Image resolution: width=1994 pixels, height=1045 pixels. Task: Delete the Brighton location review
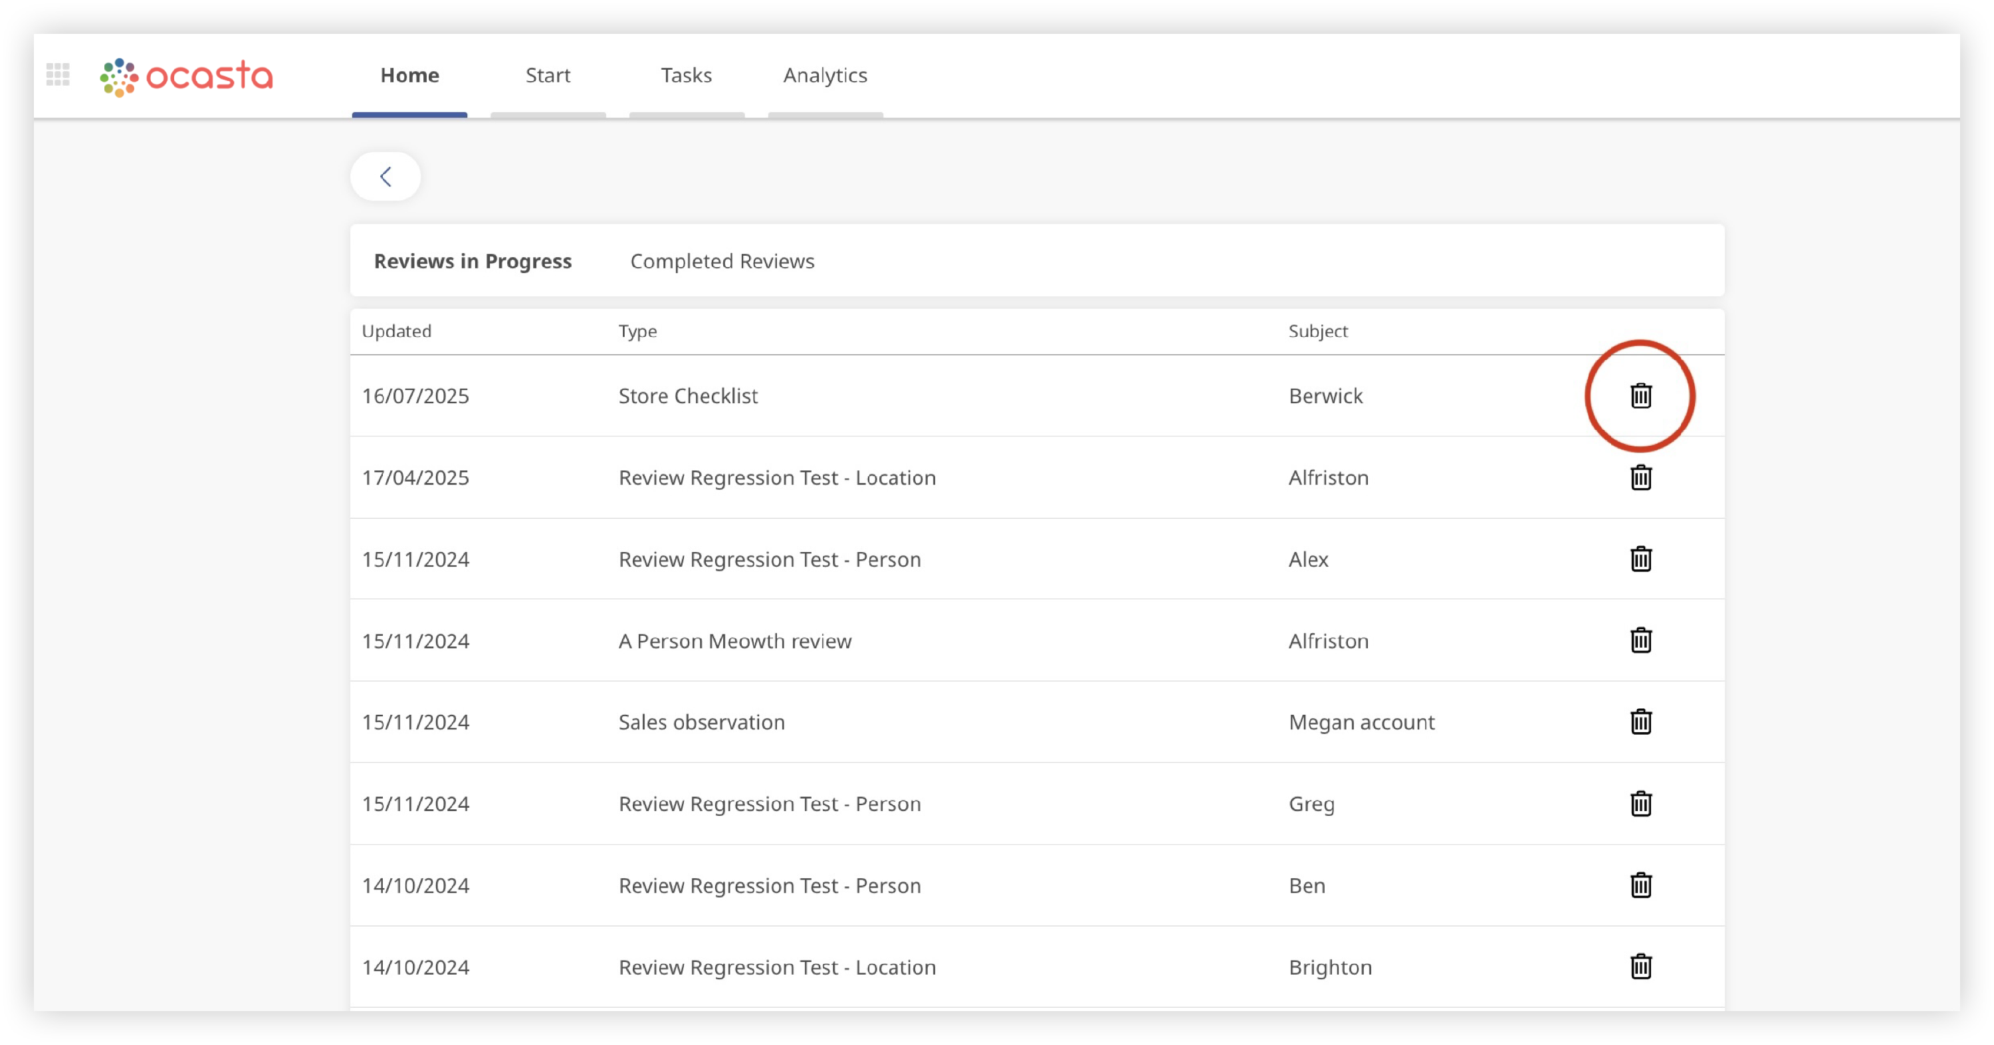click(x=1640, y=967)
